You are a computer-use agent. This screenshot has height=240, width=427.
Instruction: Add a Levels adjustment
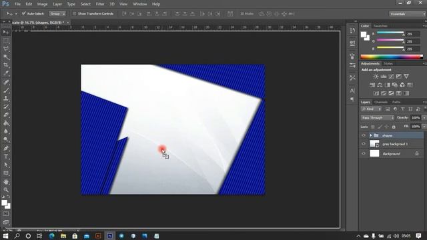click(x=384, y=77)
